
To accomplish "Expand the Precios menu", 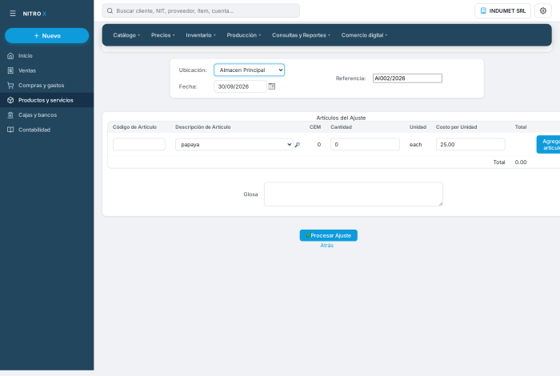I will click(x=163, y=35).
